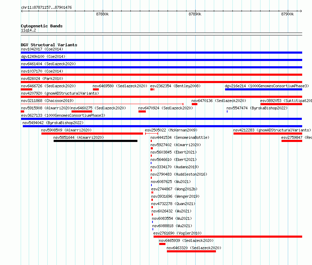The image size is (312, 265).
Task: Select nsv5915908 (Almarri2020) label
Action: click(x=46, y=108)
